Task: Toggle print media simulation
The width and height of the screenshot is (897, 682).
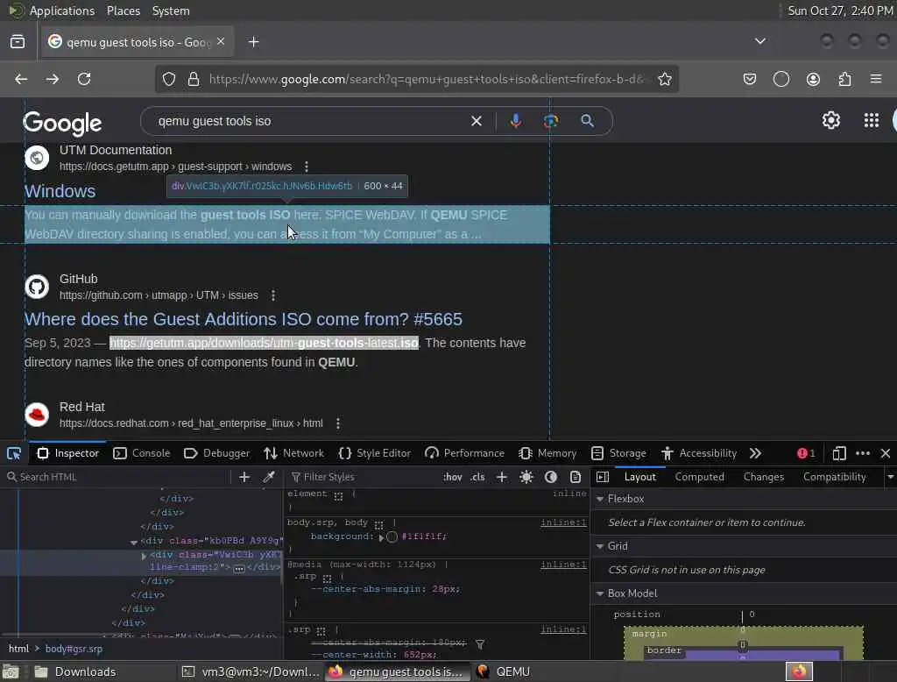Action: pyautogui.click(x=576, y=477)
